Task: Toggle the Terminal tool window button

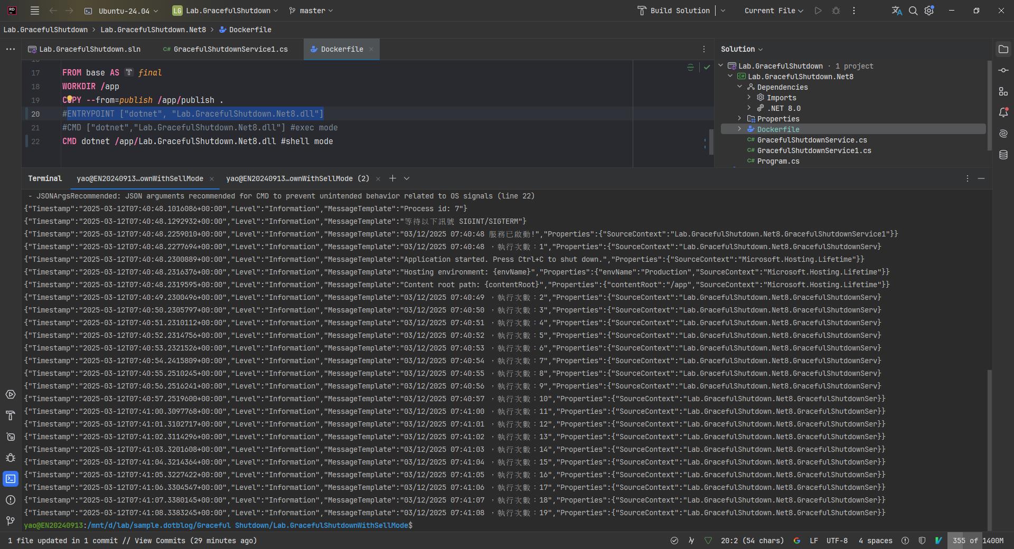Action: pos(11,479)
